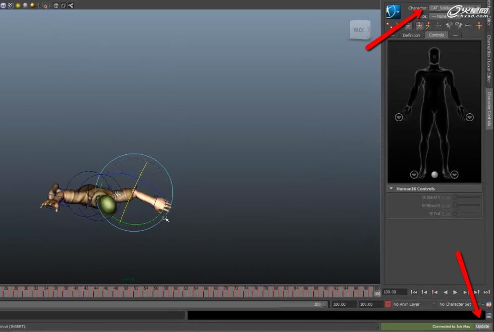494x332 pixels.
Task: Step back one key
Action: [435, 292]
